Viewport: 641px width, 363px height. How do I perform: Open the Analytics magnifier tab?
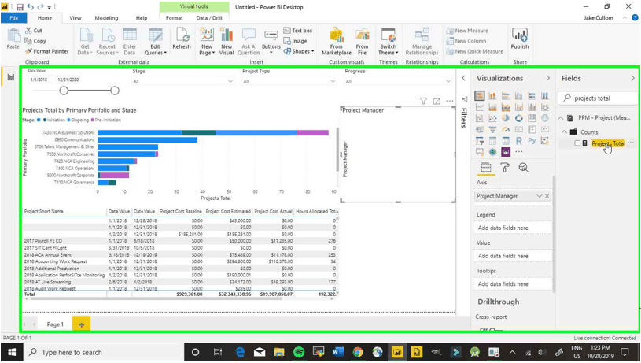[523, 168]
